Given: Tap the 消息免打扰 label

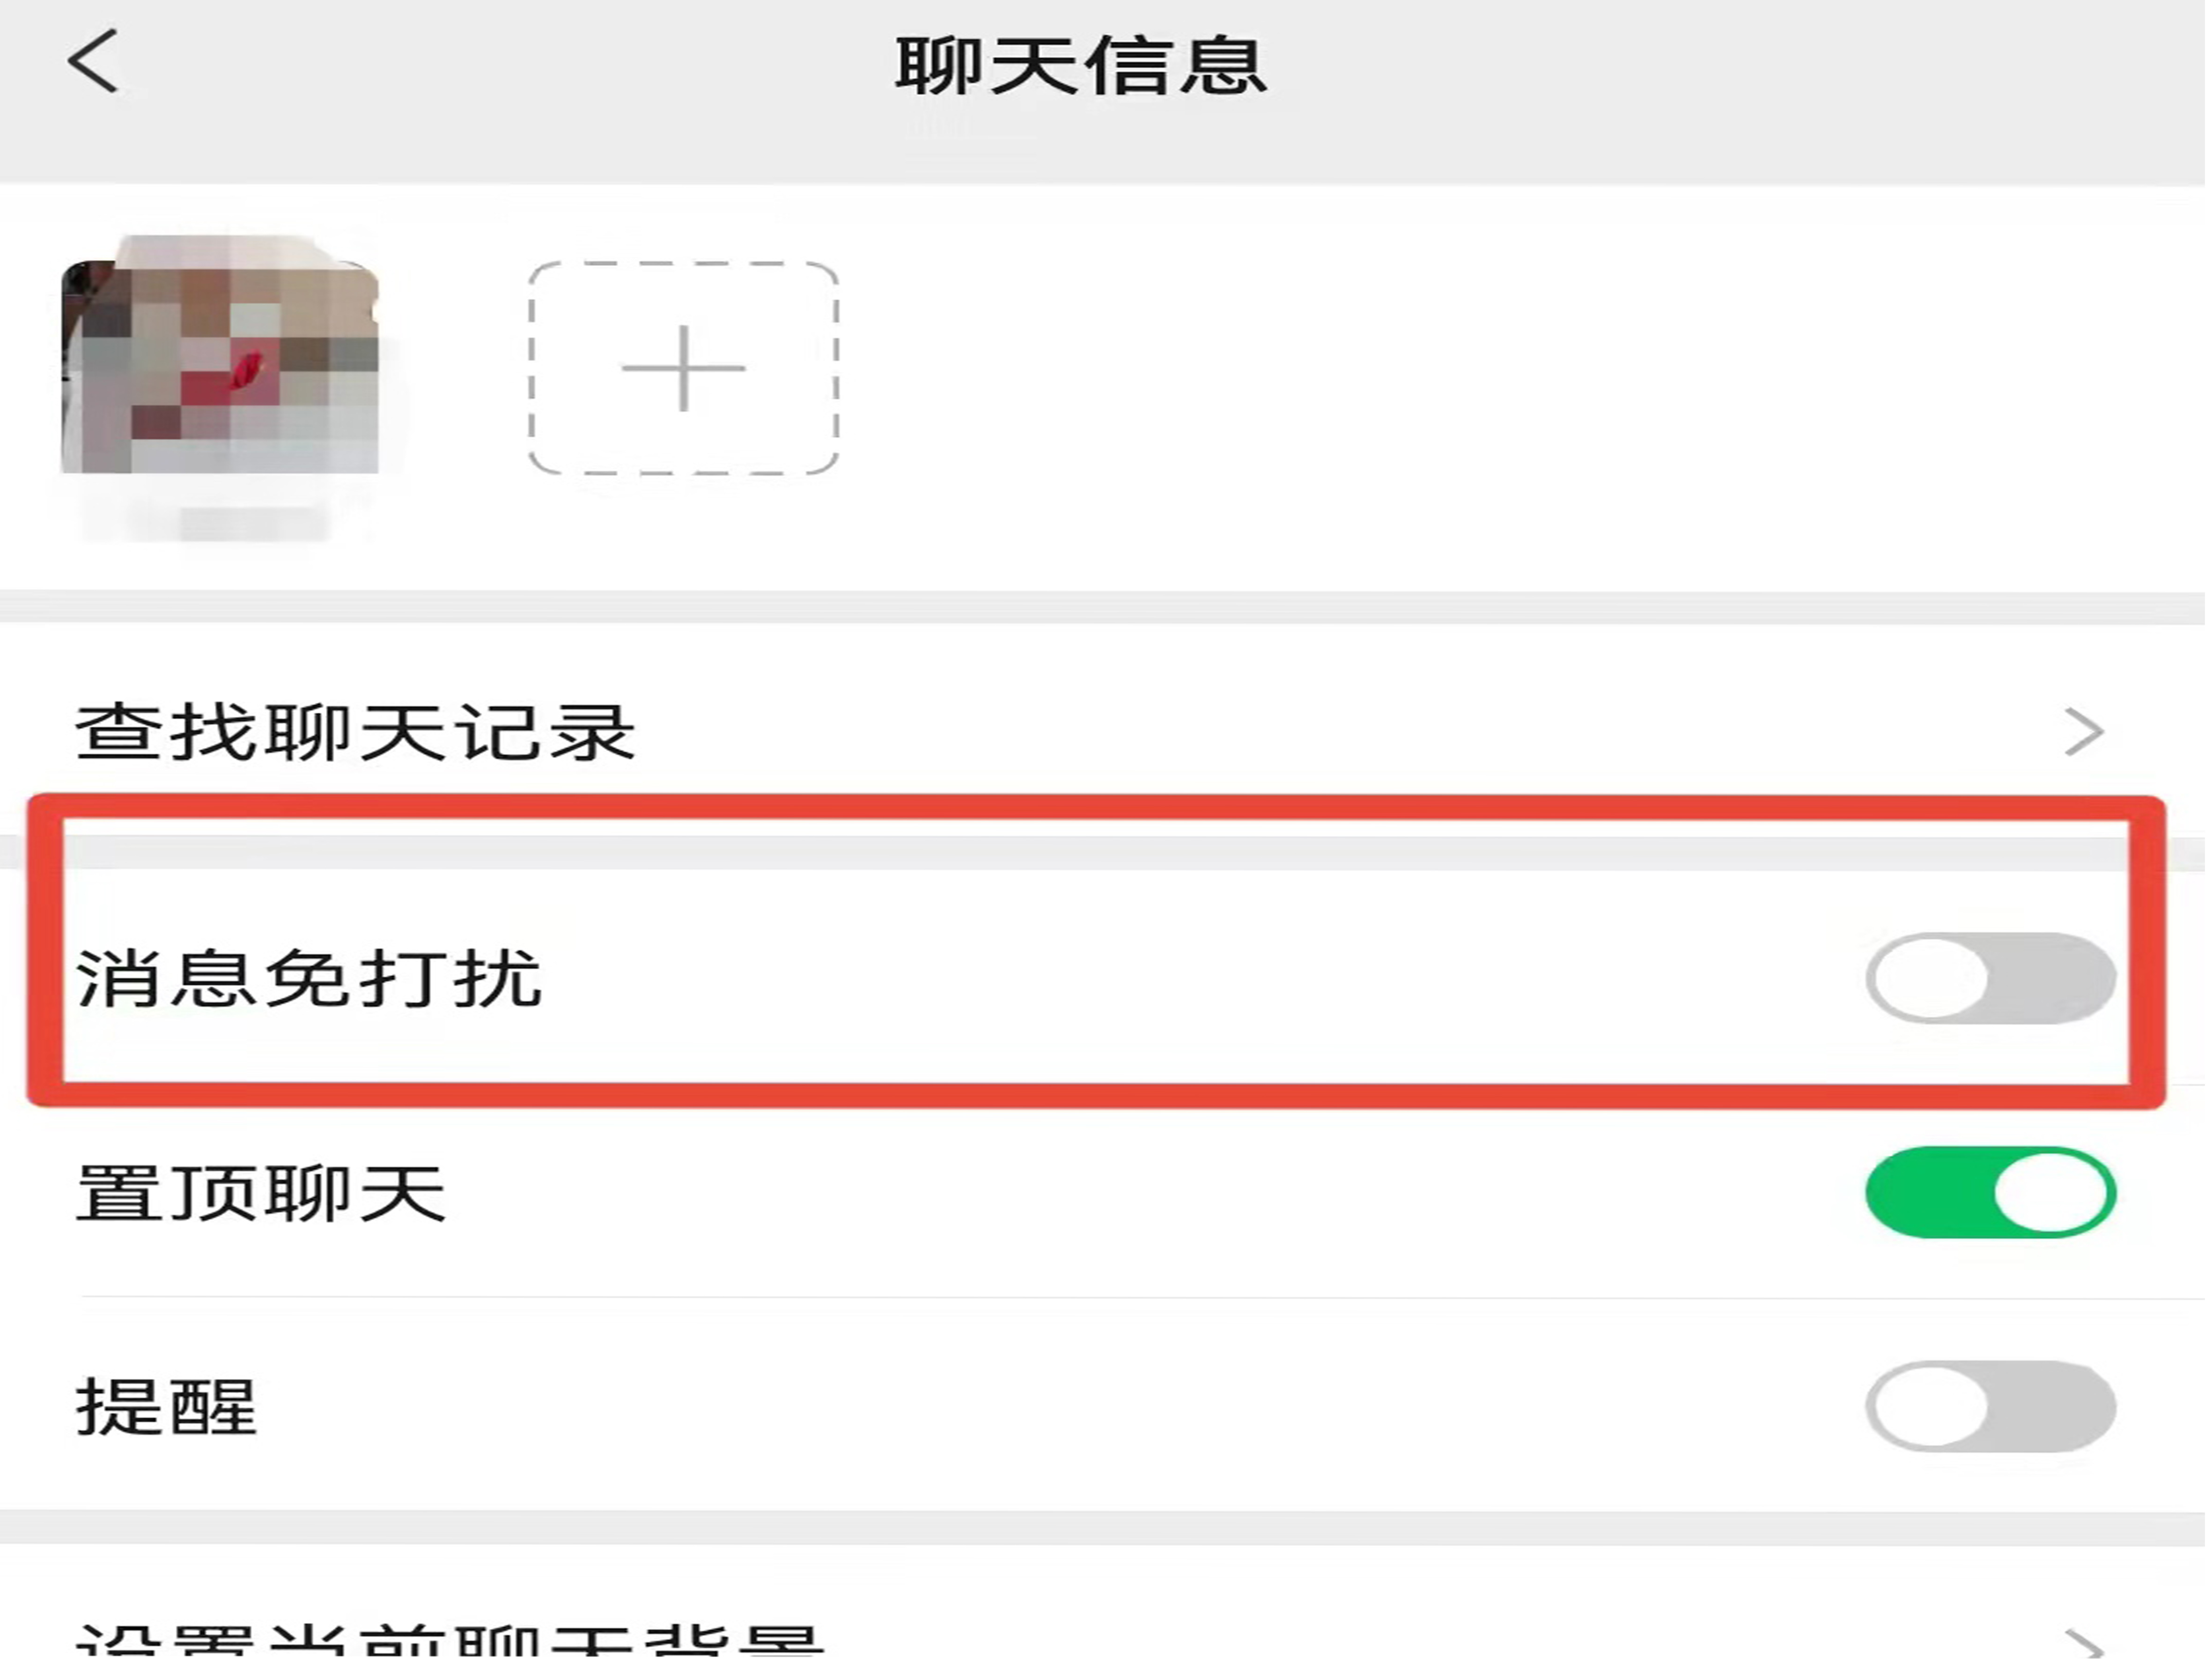Looking at the screenshot, I should pos(308,978).
